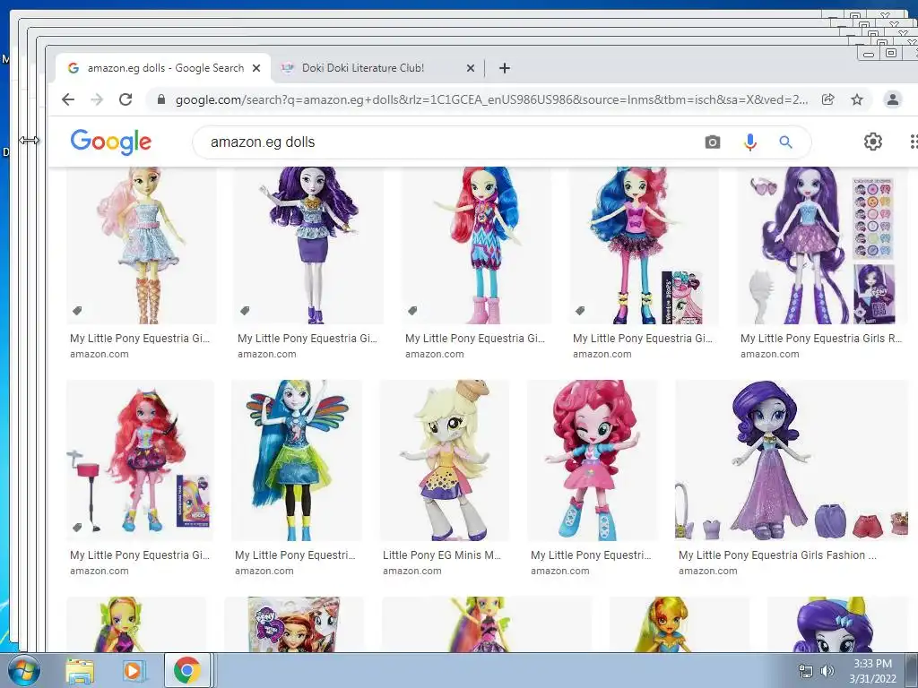
Task: Open 'My Little Pony Equestria Girls Fashion ...' link
Action: coord(777,555)
